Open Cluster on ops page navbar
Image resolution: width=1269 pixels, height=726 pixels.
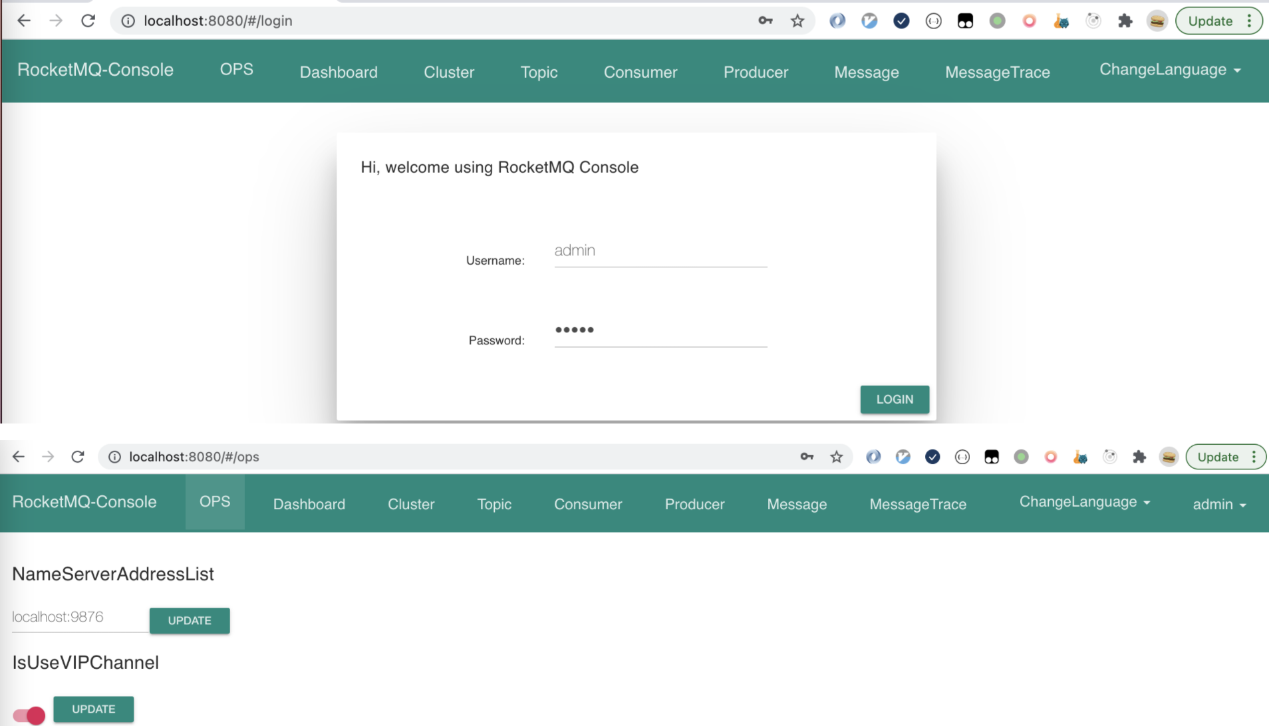pyautogui.click(x=411, y=505)
